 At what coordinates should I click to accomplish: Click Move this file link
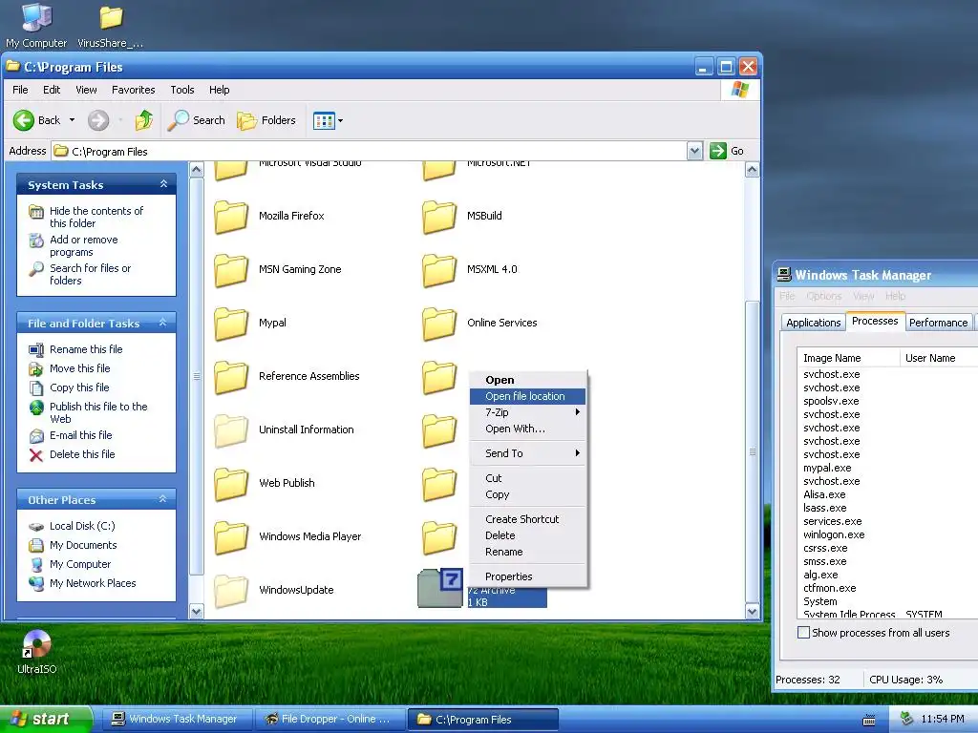point(80,368)
